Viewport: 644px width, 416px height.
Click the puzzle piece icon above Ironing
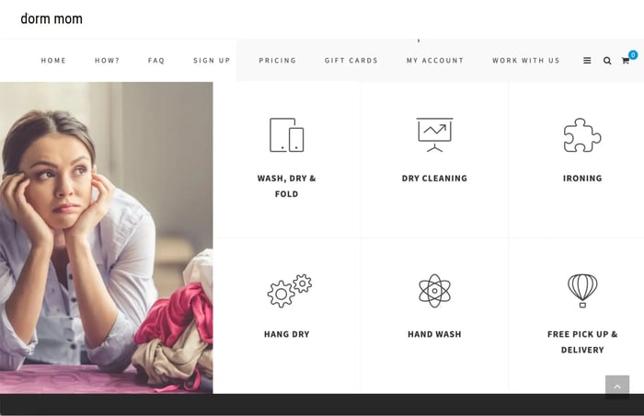pos(582,135)
